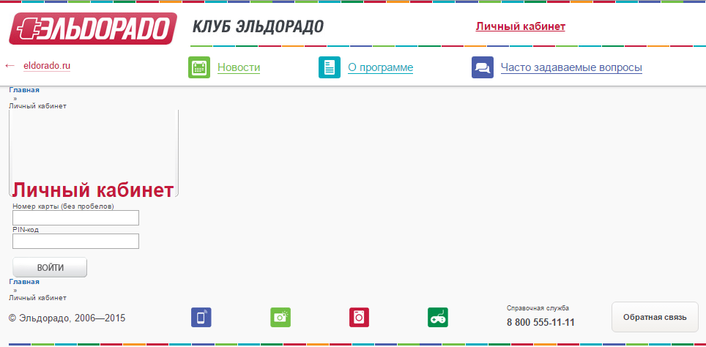Screen dimensions: 706x347
Task: Click the blue chat bubbles FAQ icon
Action: pyautogui.click(x=483, y=67)
